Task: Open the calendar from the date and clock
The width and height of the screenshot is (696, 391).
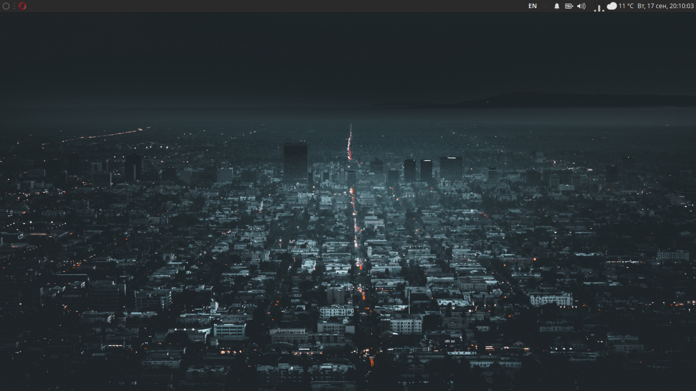Action: 665,6
